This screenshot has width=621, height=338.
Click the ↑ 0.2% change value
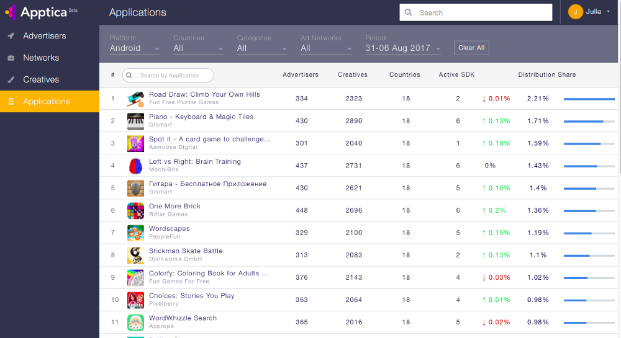[494, 211]
